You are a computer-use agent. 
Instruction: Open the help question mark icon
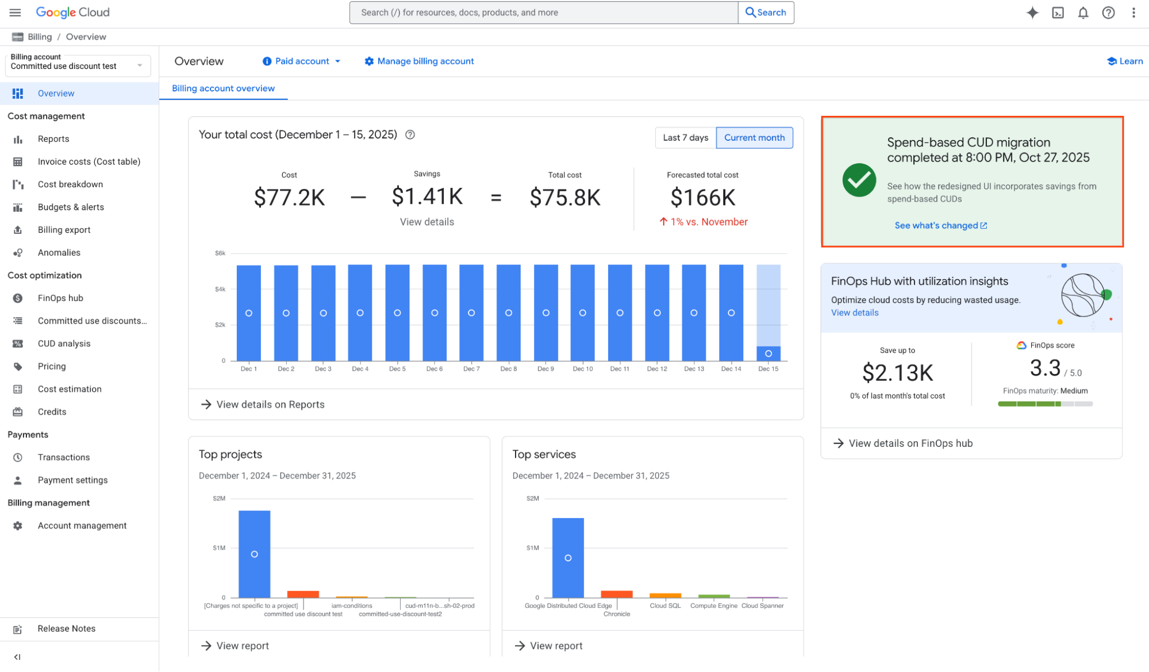[1107, 12]
